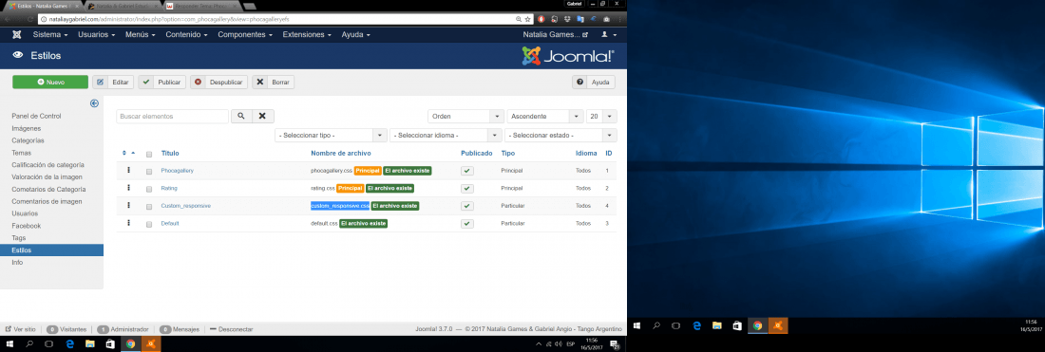This screenshot has width=1045, height=352.
Task: Click the Editar toolbar button
Action: 113,82
